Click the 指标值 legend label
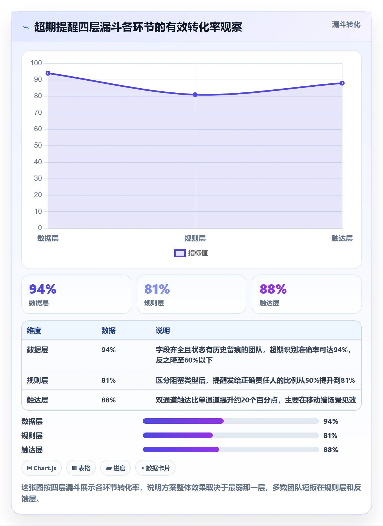 [198, 253]
